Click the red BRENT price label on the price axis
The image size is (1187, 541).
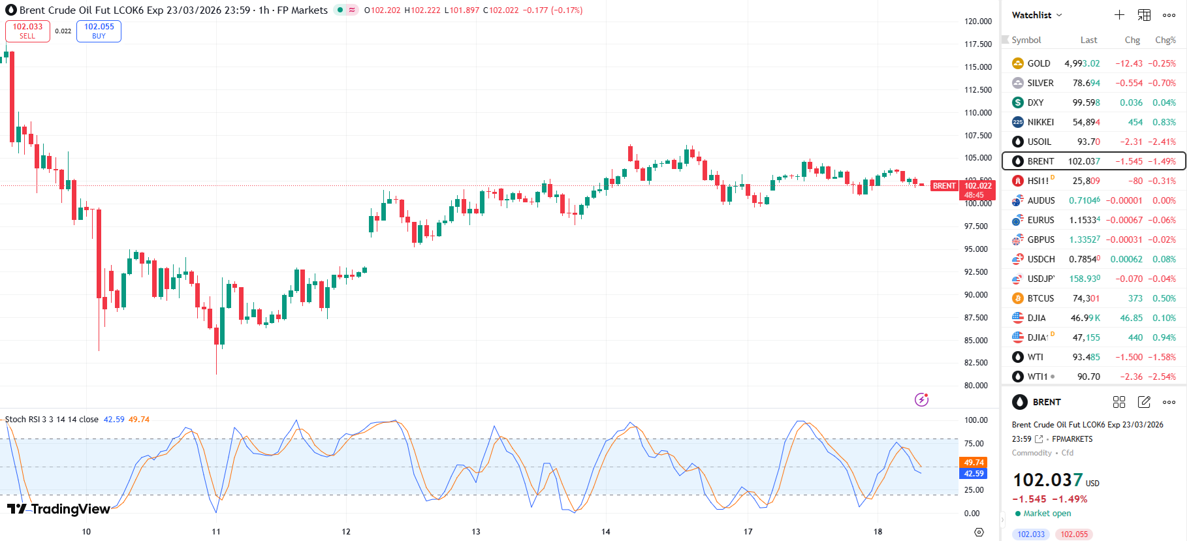(944, 186)
